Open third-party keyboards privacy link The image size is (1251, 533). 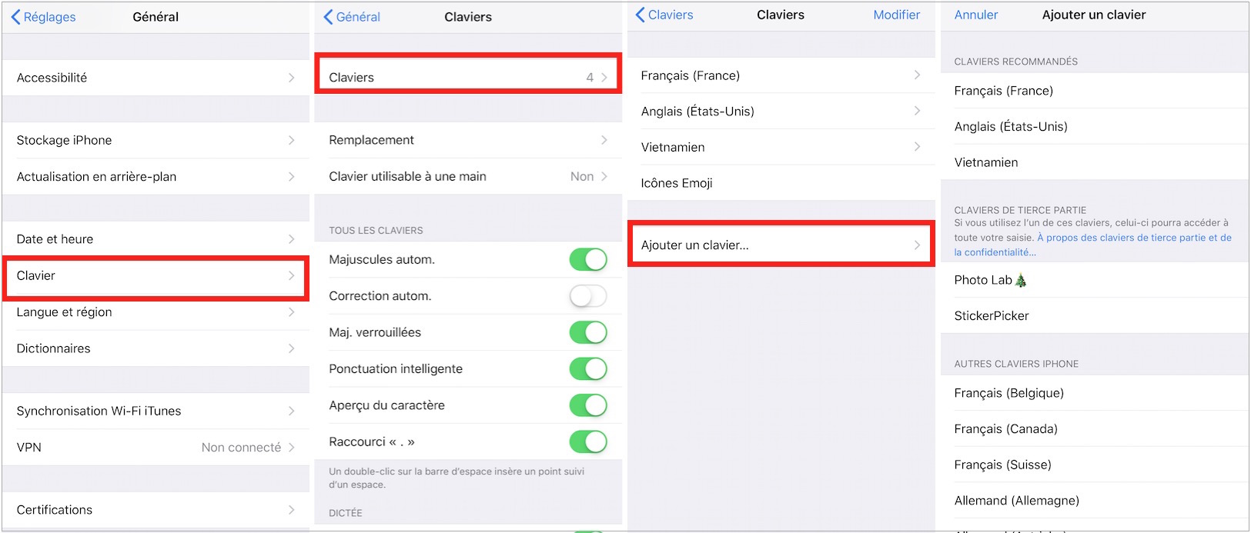click(1093, 245)
